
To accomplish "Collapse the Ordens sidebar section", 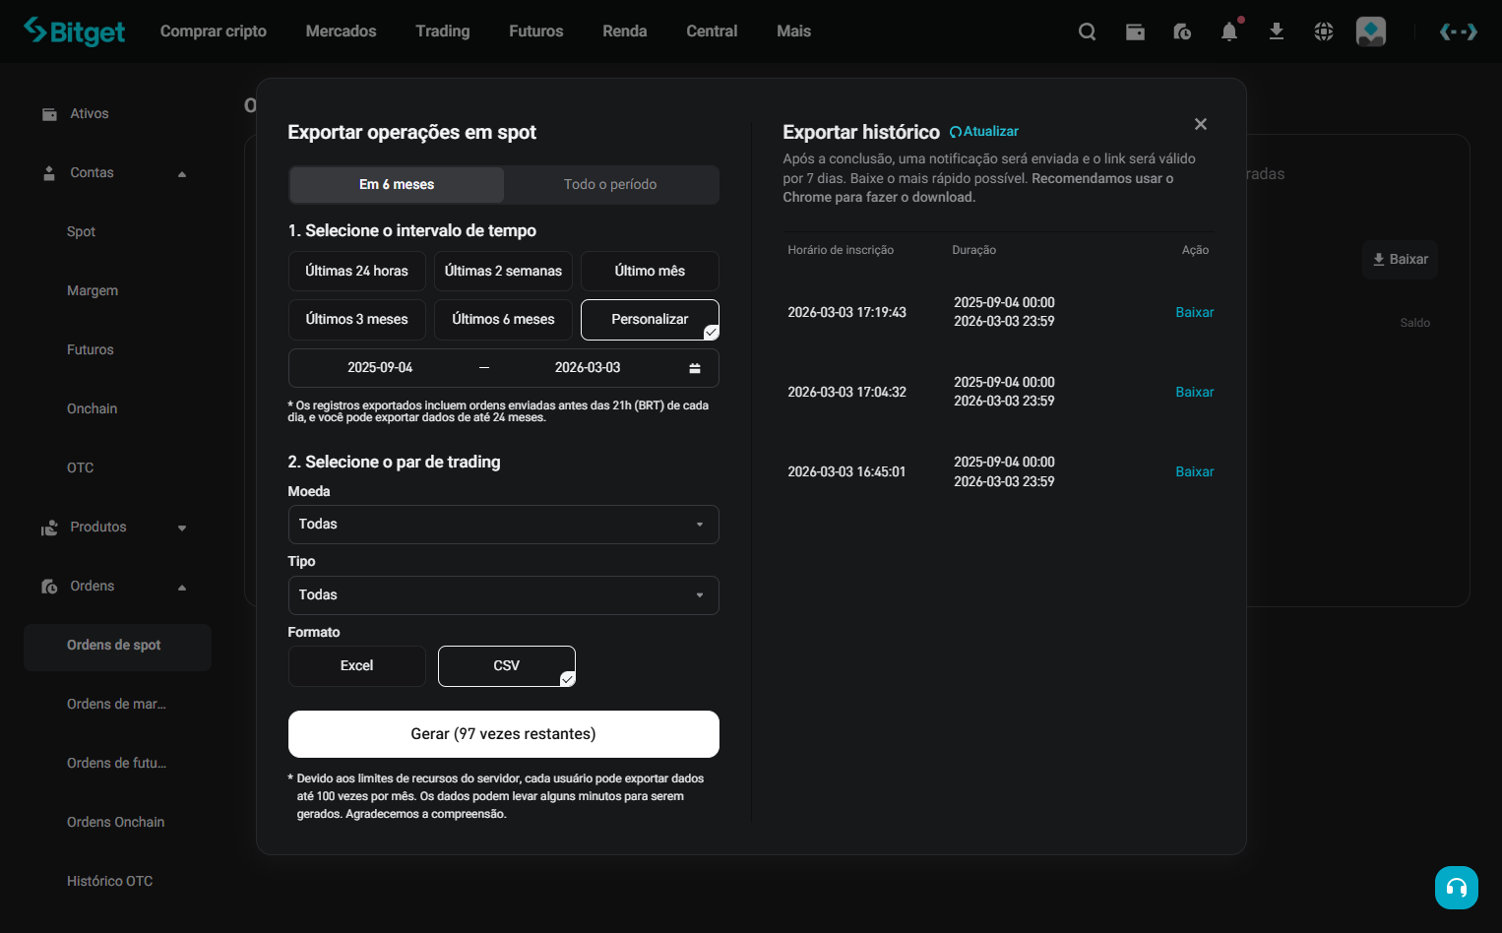I will [x=182, y=588].
